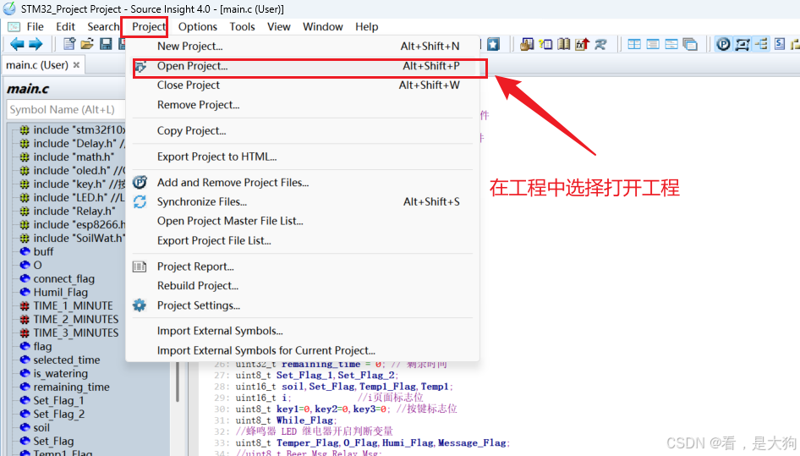Choose New Project... from the menu
The width and height of the screenshot is (800, 456).
[302, 46]
